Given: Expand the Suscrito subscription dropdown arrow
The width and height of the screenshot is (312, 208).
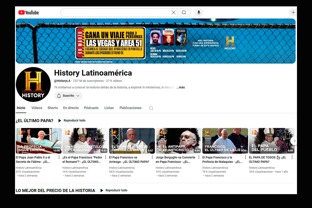Looking at the screenshot, I should (78, 96).
